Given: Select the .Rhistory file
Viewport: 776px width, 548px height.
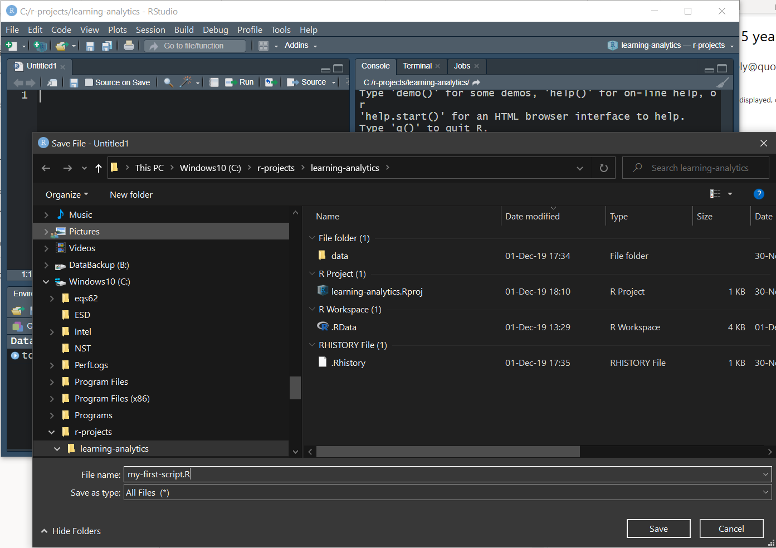Looking at the screenshot, I should pos(342,363).
